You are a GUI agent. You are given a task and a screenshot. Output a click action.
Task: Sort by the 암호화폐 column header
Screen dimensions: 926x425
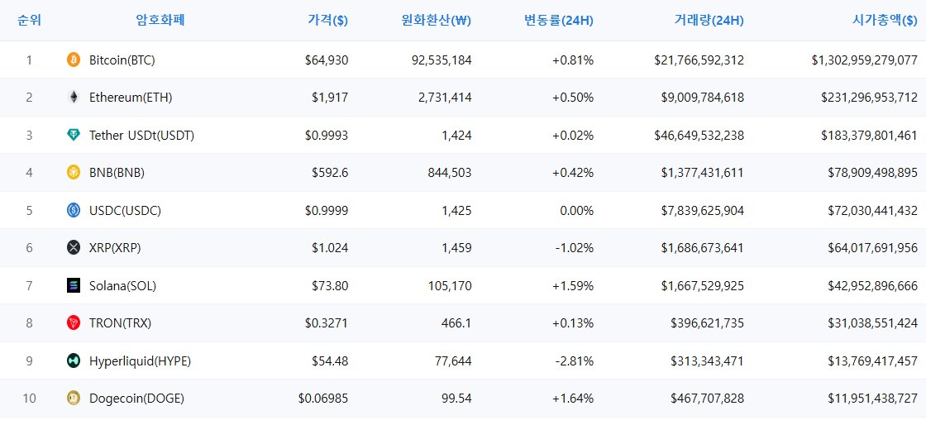point(160,21)
